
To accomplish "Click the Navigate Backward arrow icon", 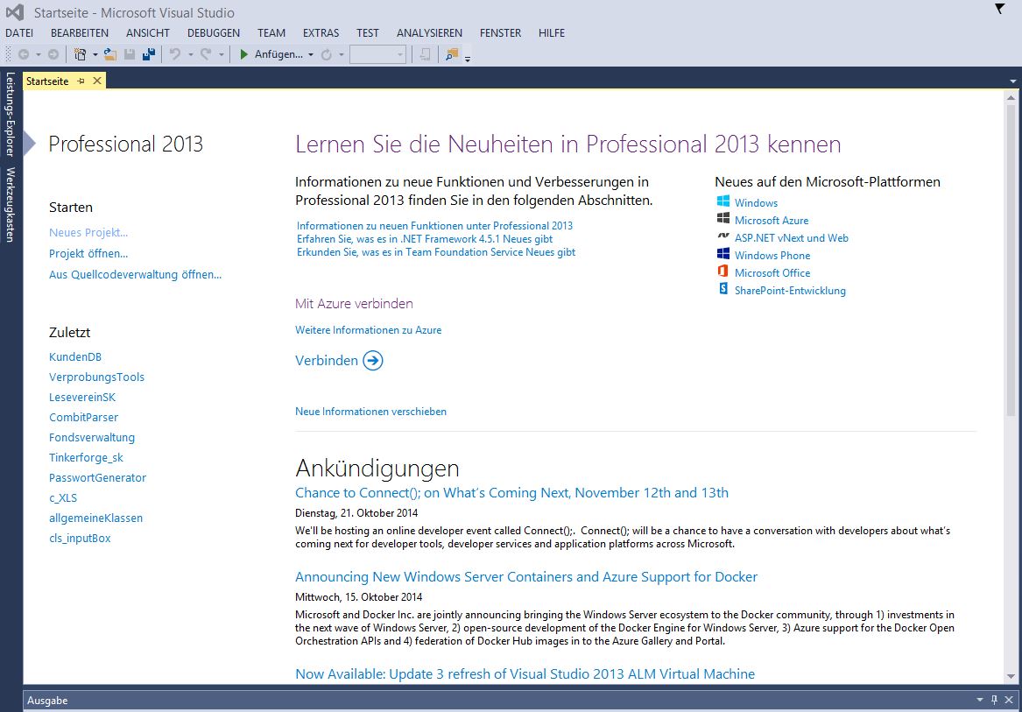I will [24, 55].
